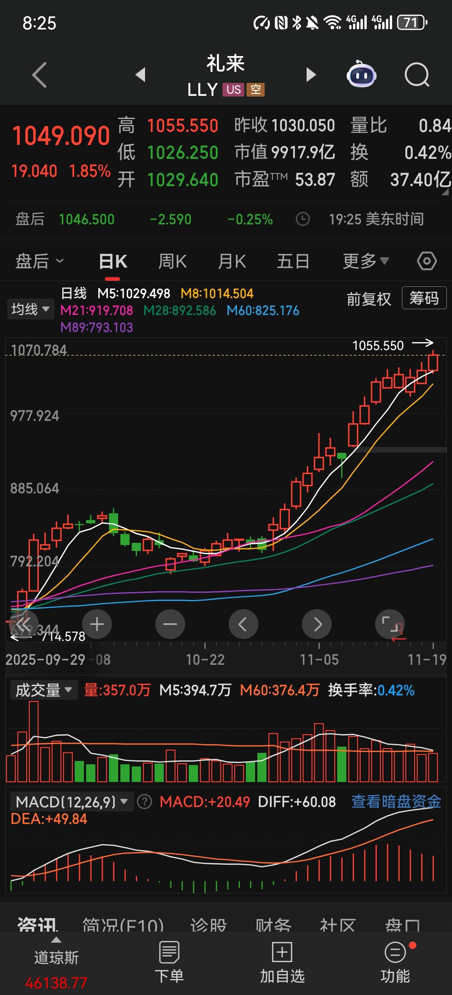Tap the M89:793.103 label

(x=96, y=328)
